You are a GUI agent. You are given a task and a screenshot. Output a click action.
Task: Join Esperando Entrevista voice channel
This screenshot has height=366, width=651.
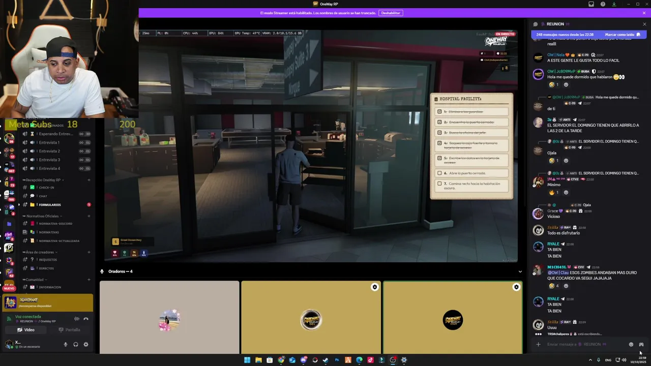(x=56, y=134)
